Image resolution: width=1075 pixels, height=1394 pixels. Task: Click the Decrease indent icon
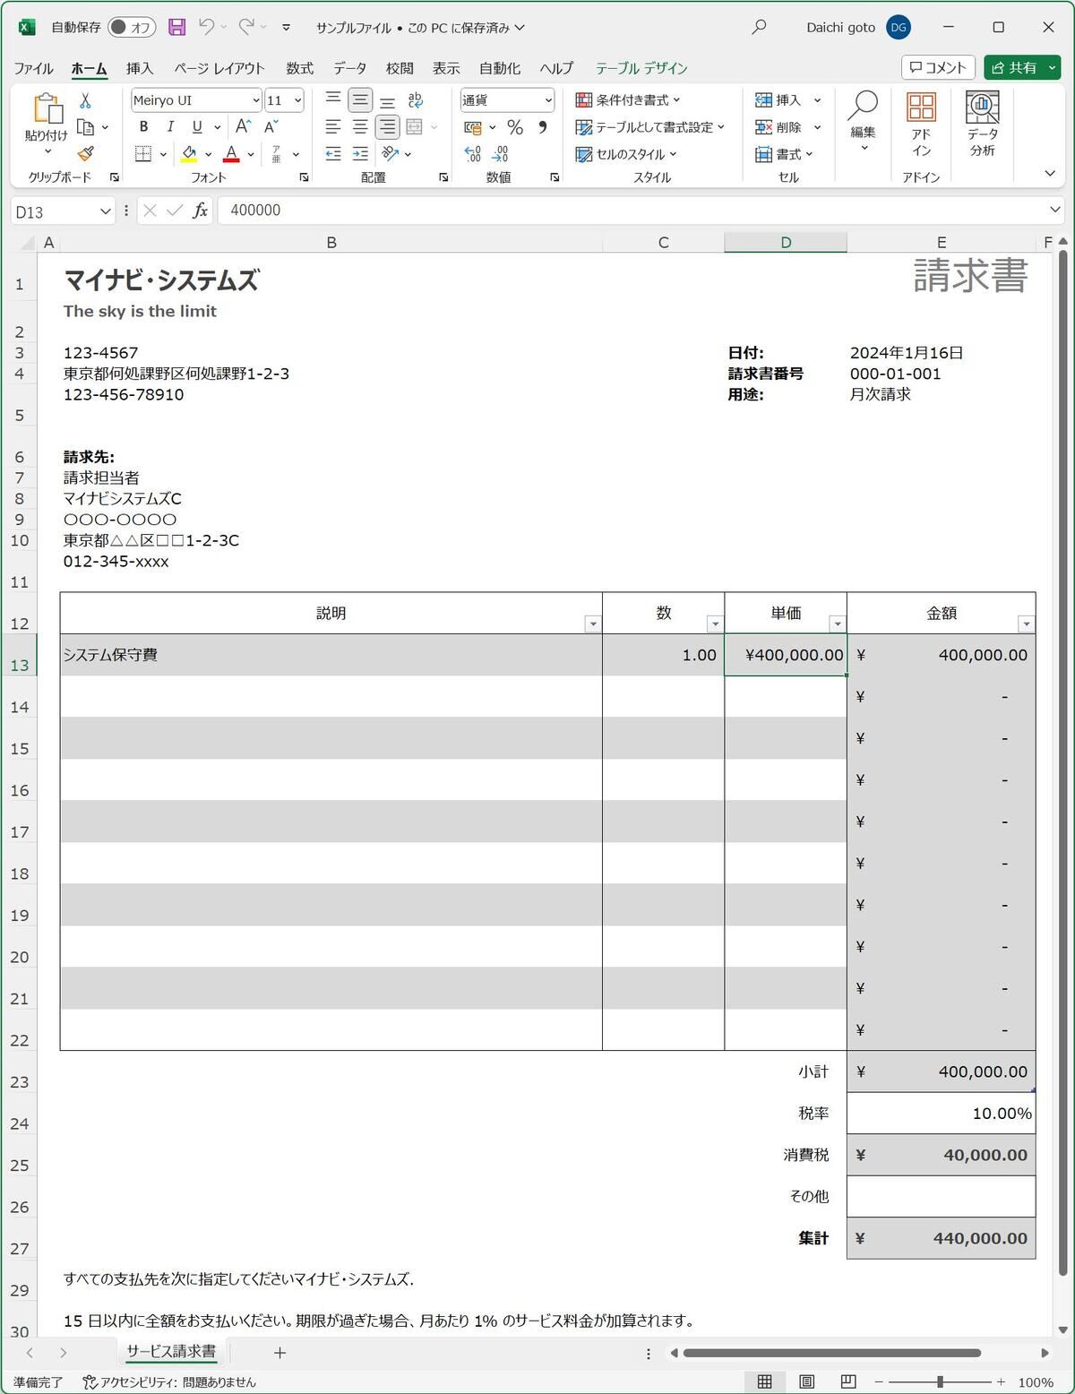pyautogui.click(x=333, y=154)
